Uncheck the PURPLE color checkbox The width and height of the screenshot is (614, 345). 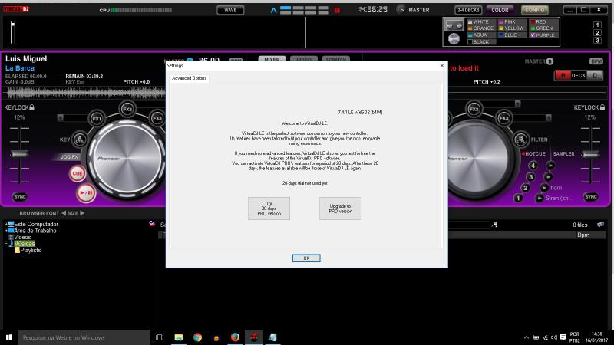tap(530, 35)
